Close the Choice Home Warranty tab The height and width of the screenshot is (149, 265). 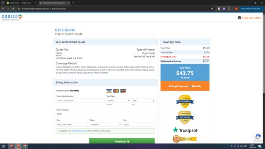point(68,3)
